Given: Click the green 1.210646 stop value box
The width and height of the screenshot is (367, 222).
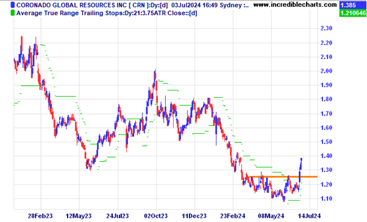Looking at the screenshot, I should click(x=353, y=13).
